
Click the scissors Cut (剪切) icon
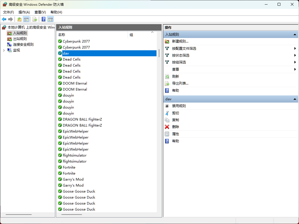click(167, 113)
